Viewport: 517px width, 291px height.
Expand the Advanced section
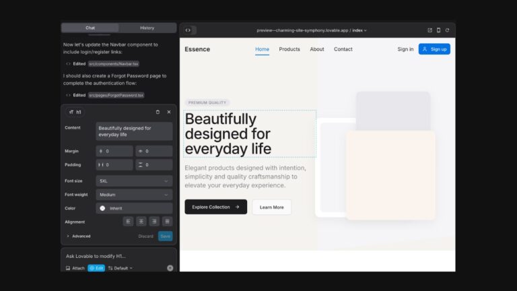pos(79,236)
